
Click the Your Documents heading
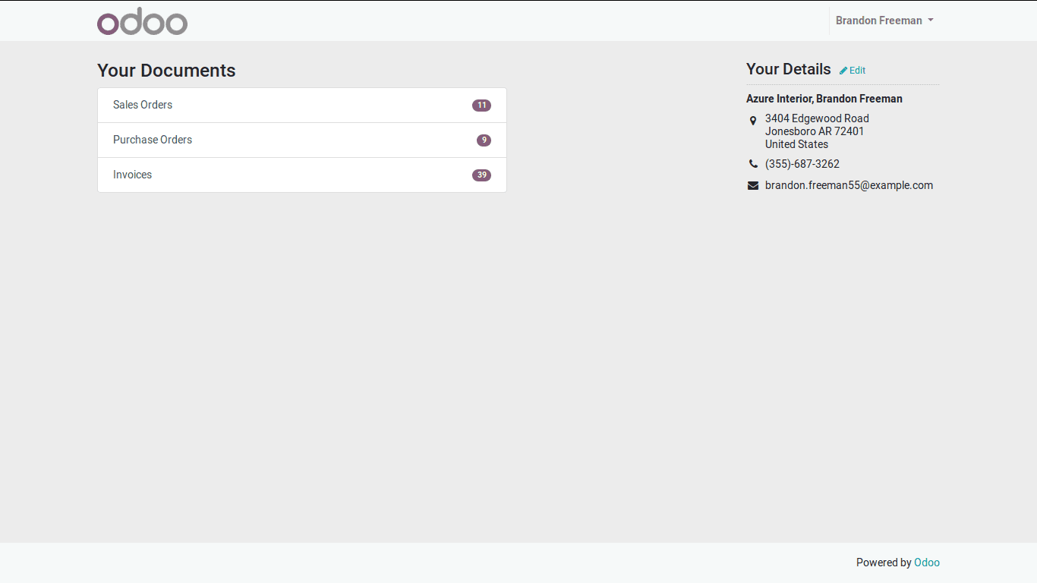point(166,70)
